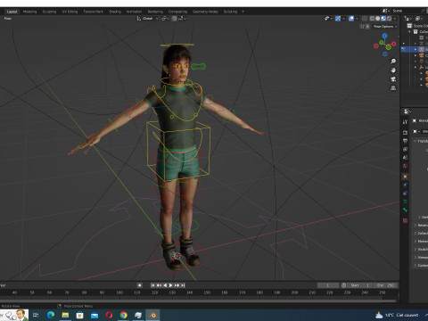Click the End frame field
The height and width of the screenshot is (321, 428).
(x=385, y=285)
